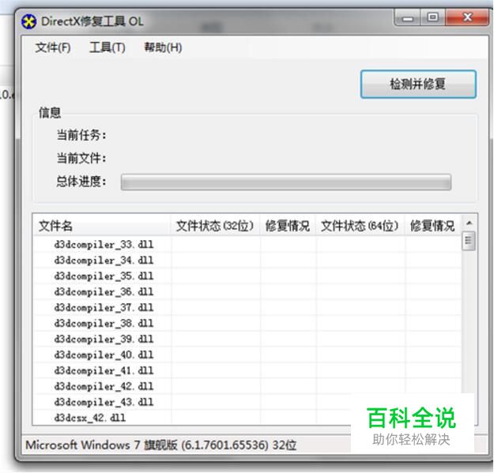Select d3dcompiler_33.dll row

[x=247, y=245]
